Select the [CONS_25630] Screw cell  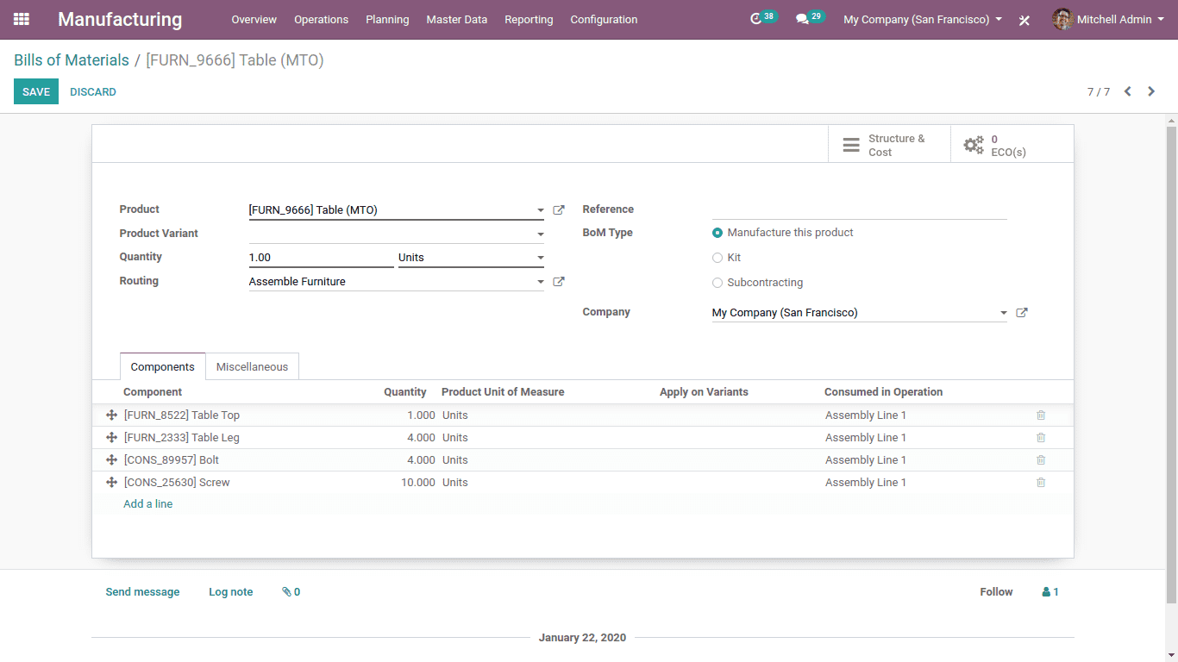pyautogui.click(x=177, y=482)
